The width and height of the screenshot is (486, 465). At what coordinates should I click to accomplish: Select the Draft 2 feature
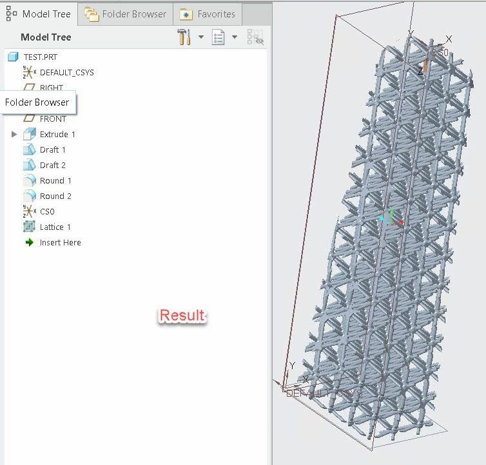(52, 165)
